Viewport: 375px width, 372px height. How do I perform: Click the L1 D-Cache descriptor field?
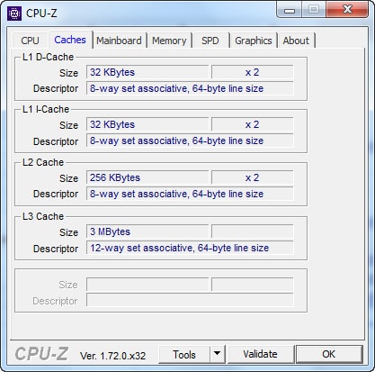[190, 88]
